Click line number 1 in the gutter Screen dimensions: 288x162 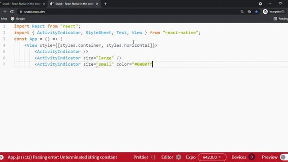click(x=4, y=26)
